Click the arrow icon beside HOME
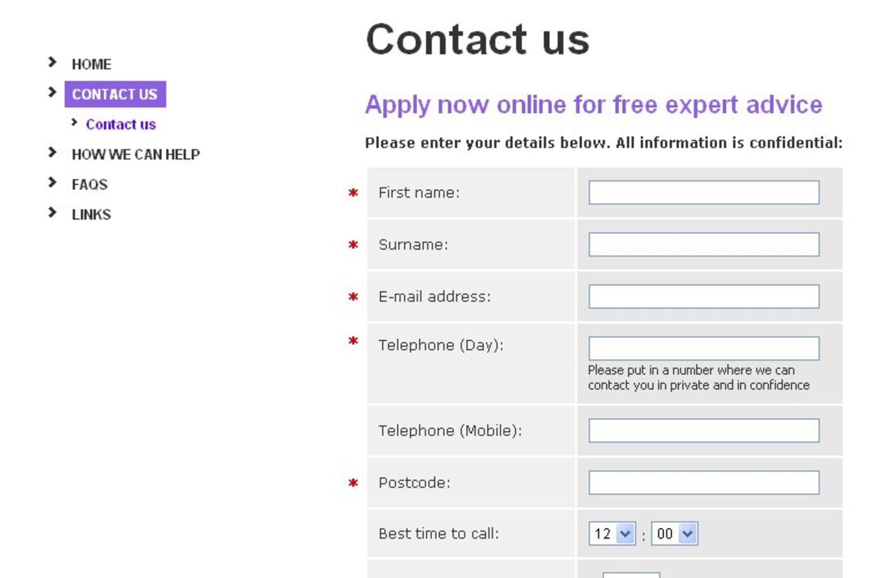This screenshot has height=578, width=889. (52, 62)
